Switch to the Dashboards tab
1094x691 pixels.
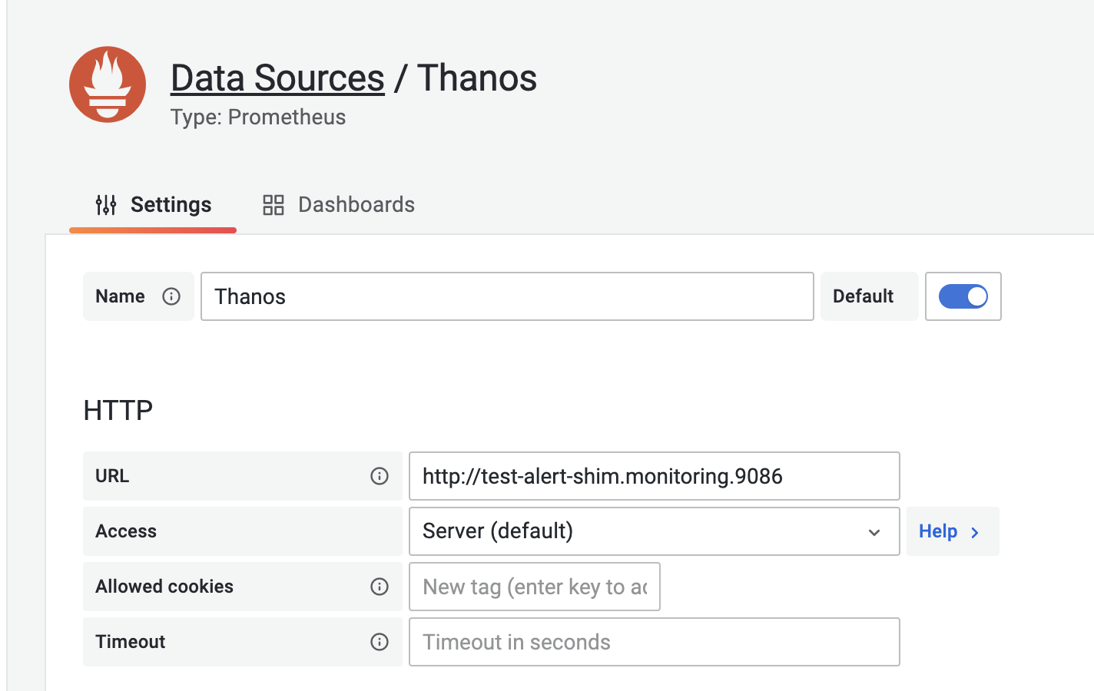(338, 205)
